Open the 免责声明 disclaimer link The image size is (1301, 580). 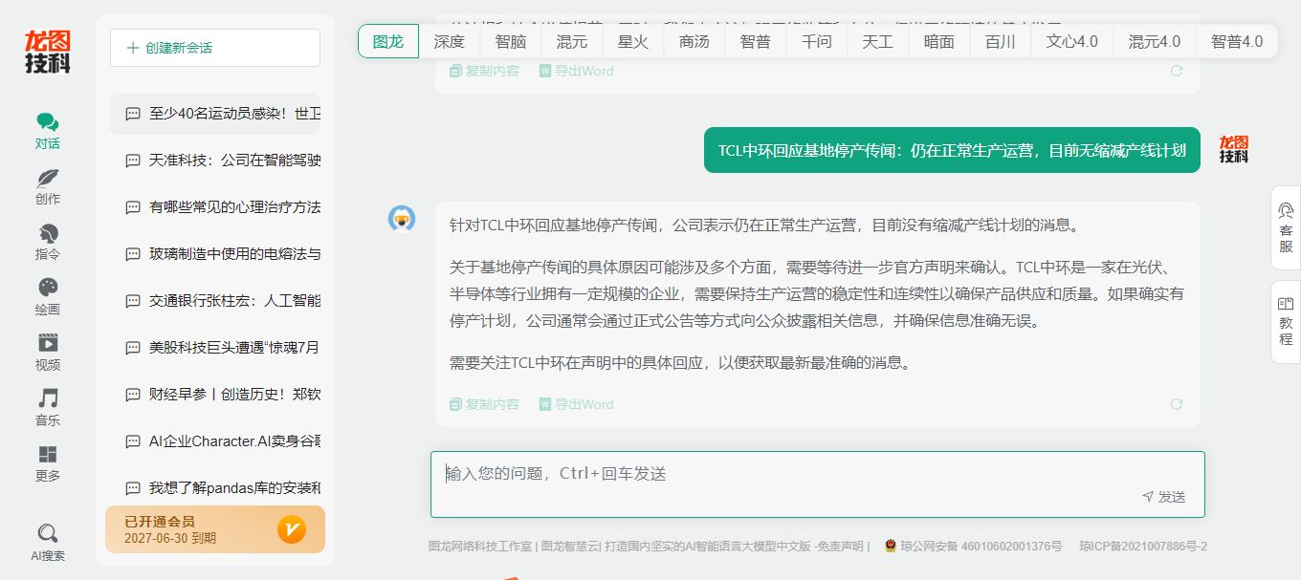click(x=843, y=547)
